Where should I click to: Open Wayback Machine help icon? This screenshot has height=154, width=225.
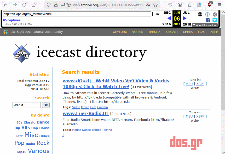click(x=207, y=14)
